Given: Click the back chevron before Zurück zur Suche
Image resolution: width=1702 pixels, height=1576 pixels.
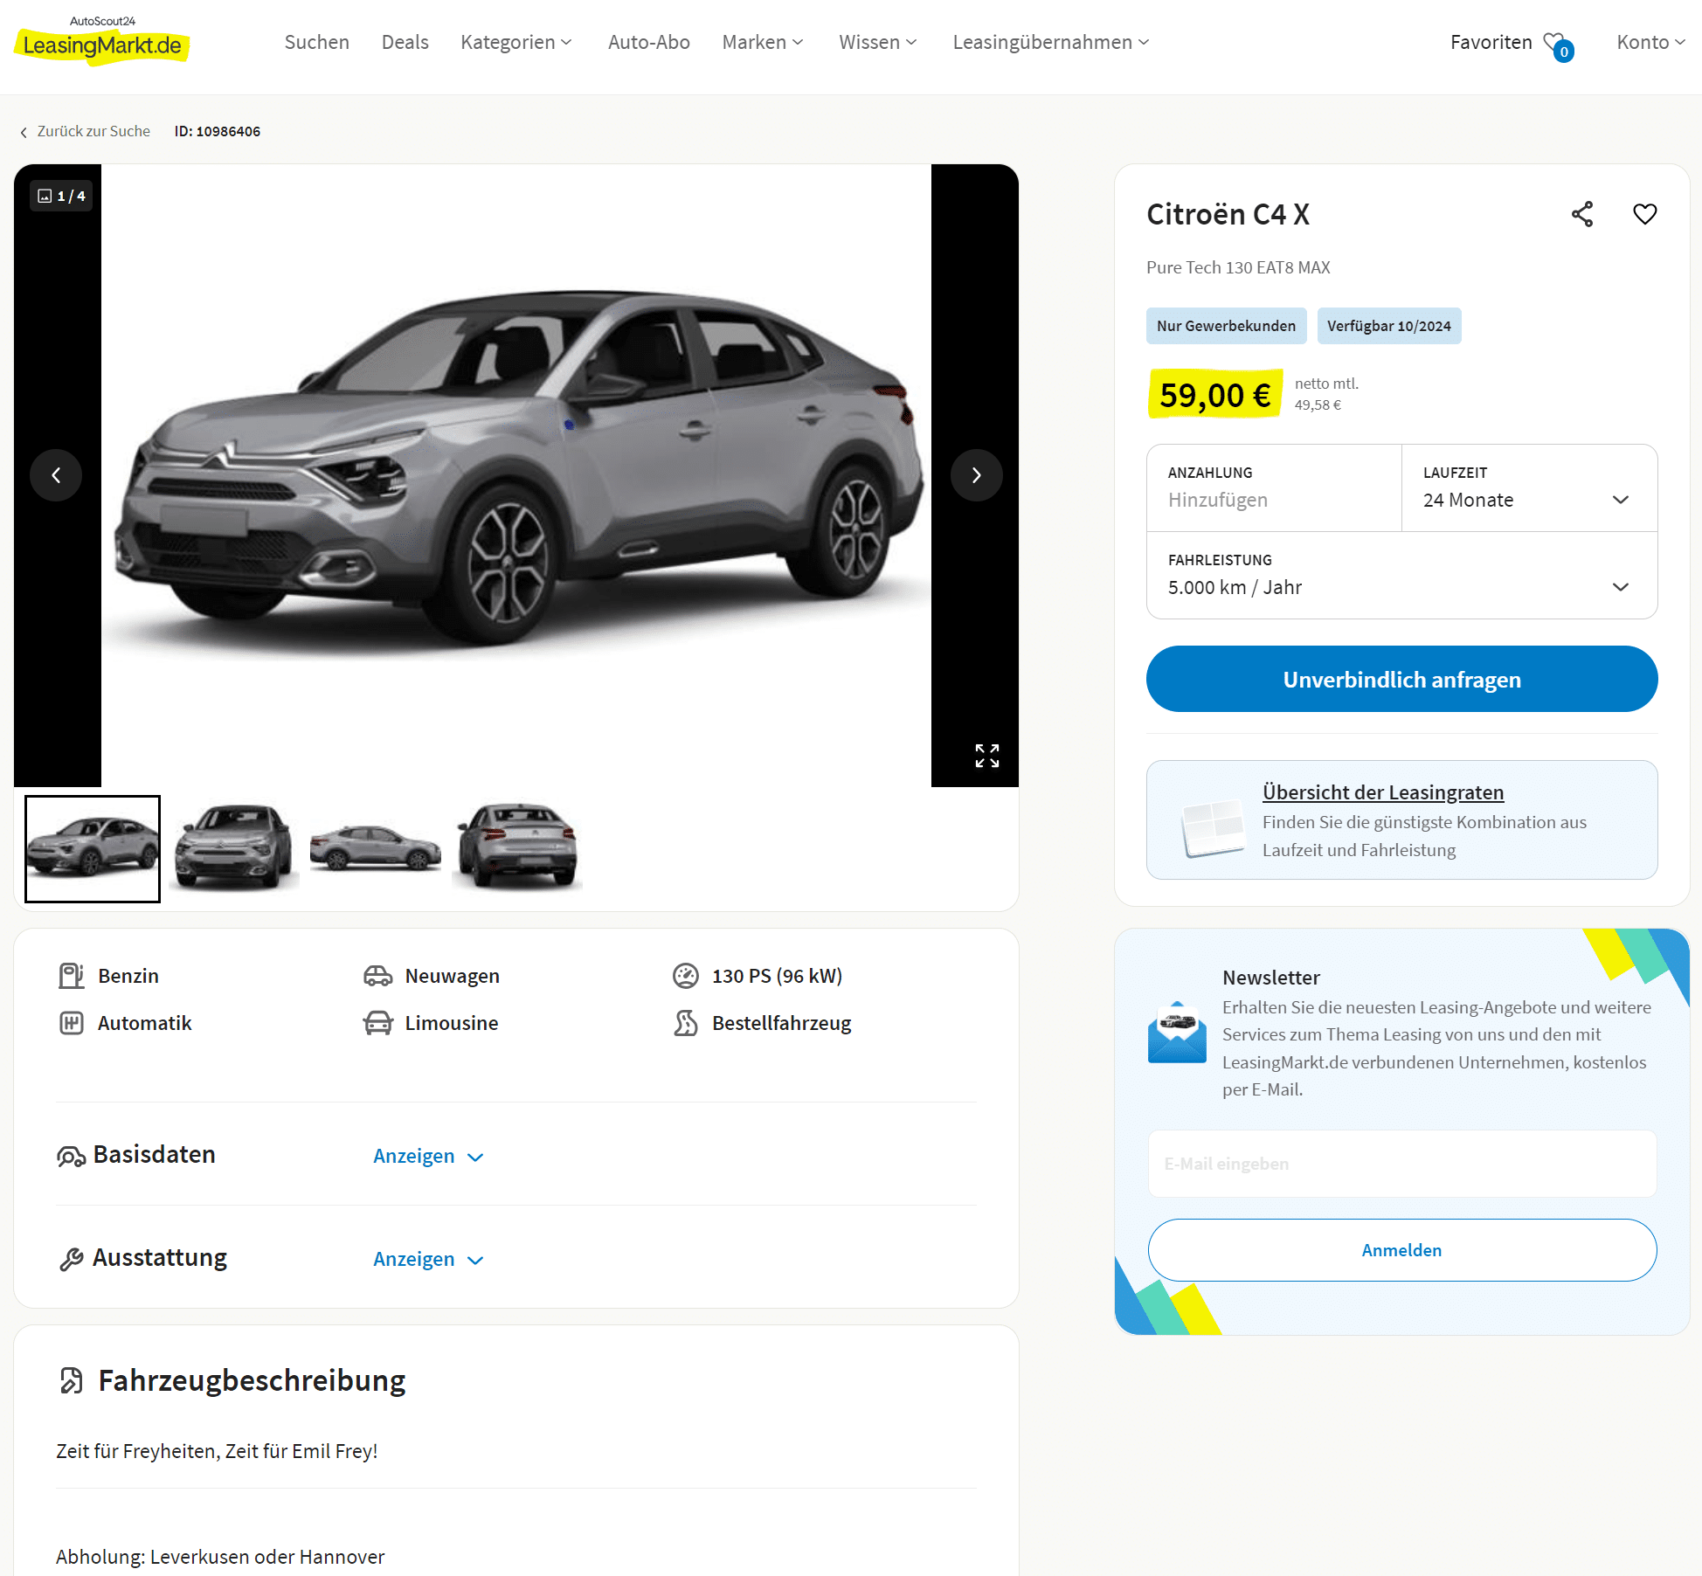Looking at the screenshot, I should [24, 132].
